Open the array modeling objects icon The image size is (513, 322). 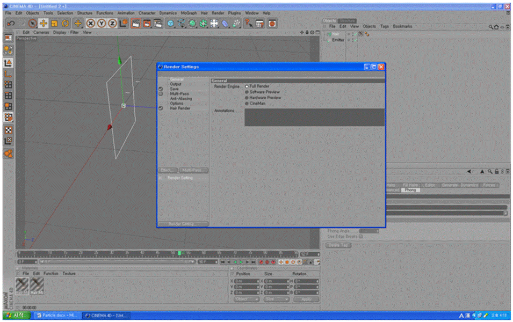(x=203, y=24)
